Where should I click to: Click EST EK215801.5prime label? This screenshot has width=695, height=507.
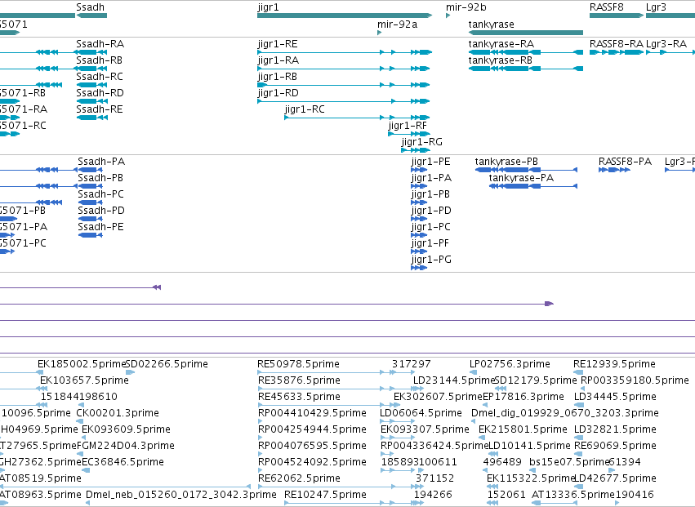[523, 429]
